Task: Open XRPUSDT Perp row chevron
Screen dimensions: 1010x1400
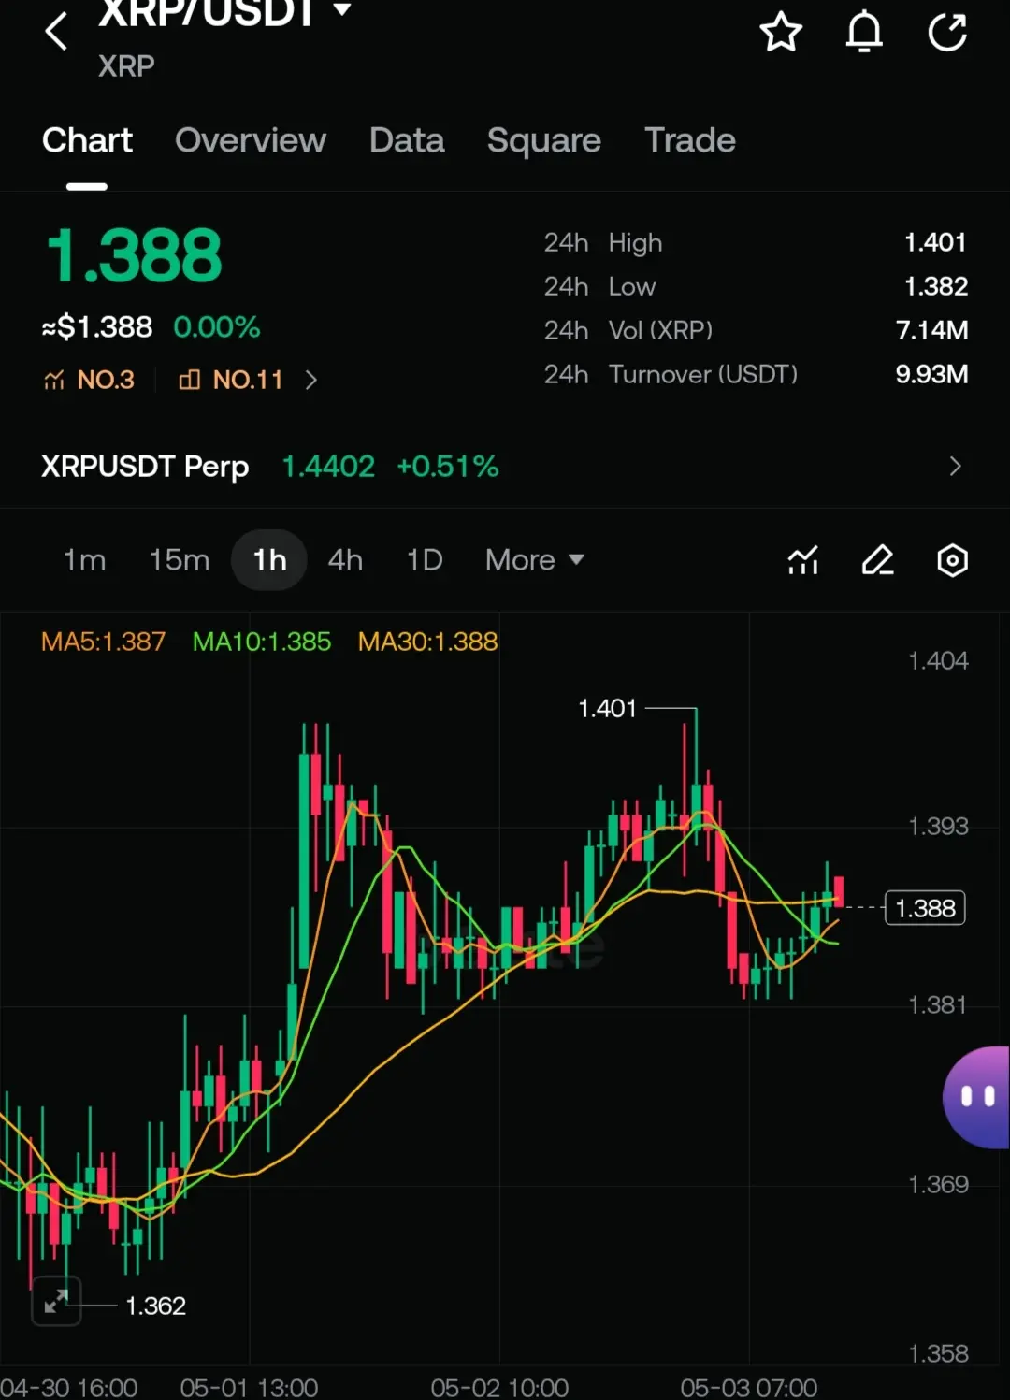Action: [955, 466]
